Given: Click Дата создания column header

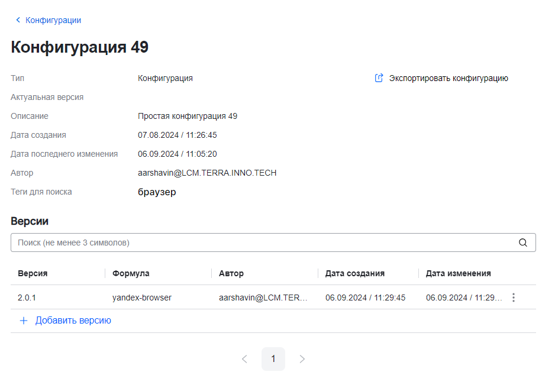Looking at the screenshot, I should tap(355, 273).
